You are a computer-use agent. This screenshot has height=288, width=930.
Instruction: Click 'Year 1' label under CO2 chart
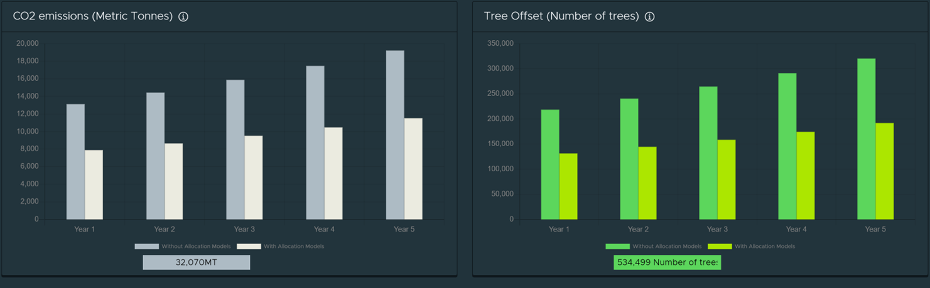point(85,230)
